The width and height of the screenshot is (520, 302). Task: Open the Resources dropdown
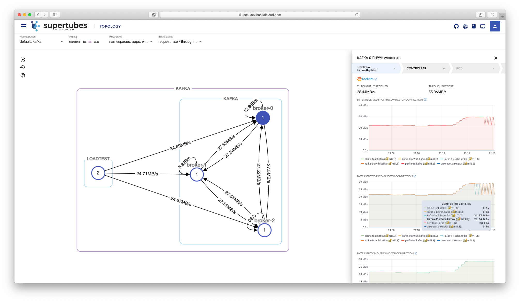(x=131, y=42)
